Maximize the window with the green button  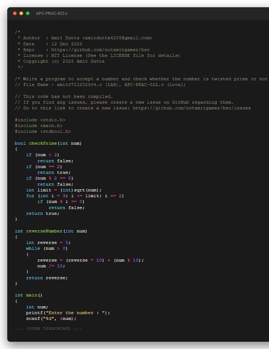coord(28,13)
